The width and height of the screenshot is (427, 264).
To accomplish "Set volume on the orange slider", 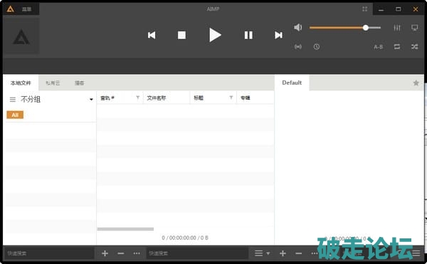I will (345, 28).
